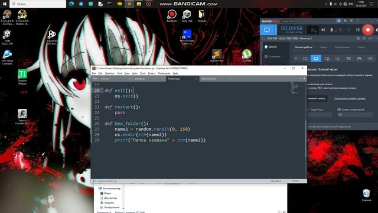The width and height of the screenshot is (378, 213).
Task: Click line 24 'pass'
Action: 120,112
